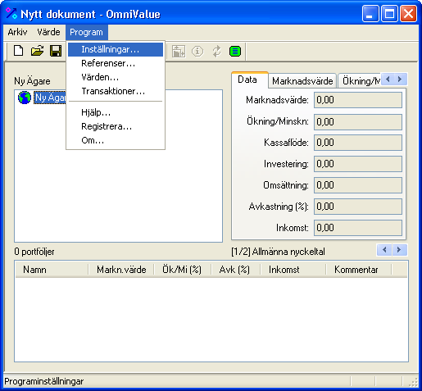Open a file with the folder icon
422x391 pixels.
click(x=37, y=51)
